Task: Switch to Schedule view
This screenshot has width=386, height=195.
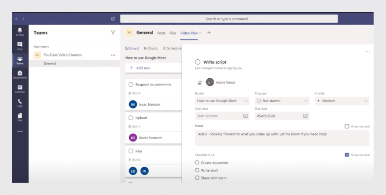Action: pyautogui.click(x=172, y=48)
